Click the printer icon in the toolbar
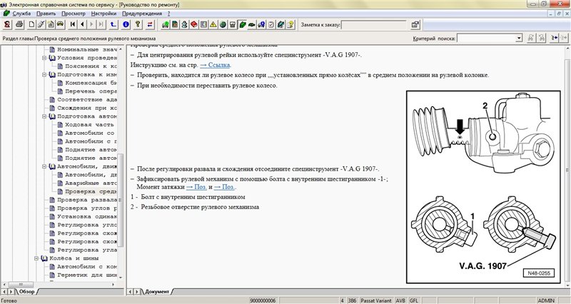Image resolution: width=571 pixels, height=304 pixels. (x=19, y=24)
